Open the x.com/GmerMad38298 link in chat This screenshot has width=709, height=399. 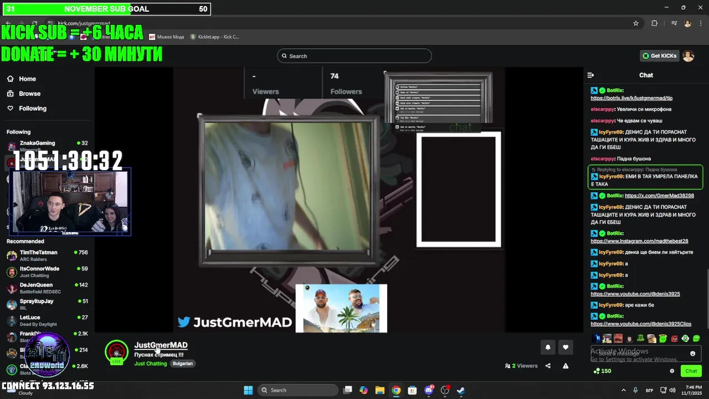[x=659, y=196]
